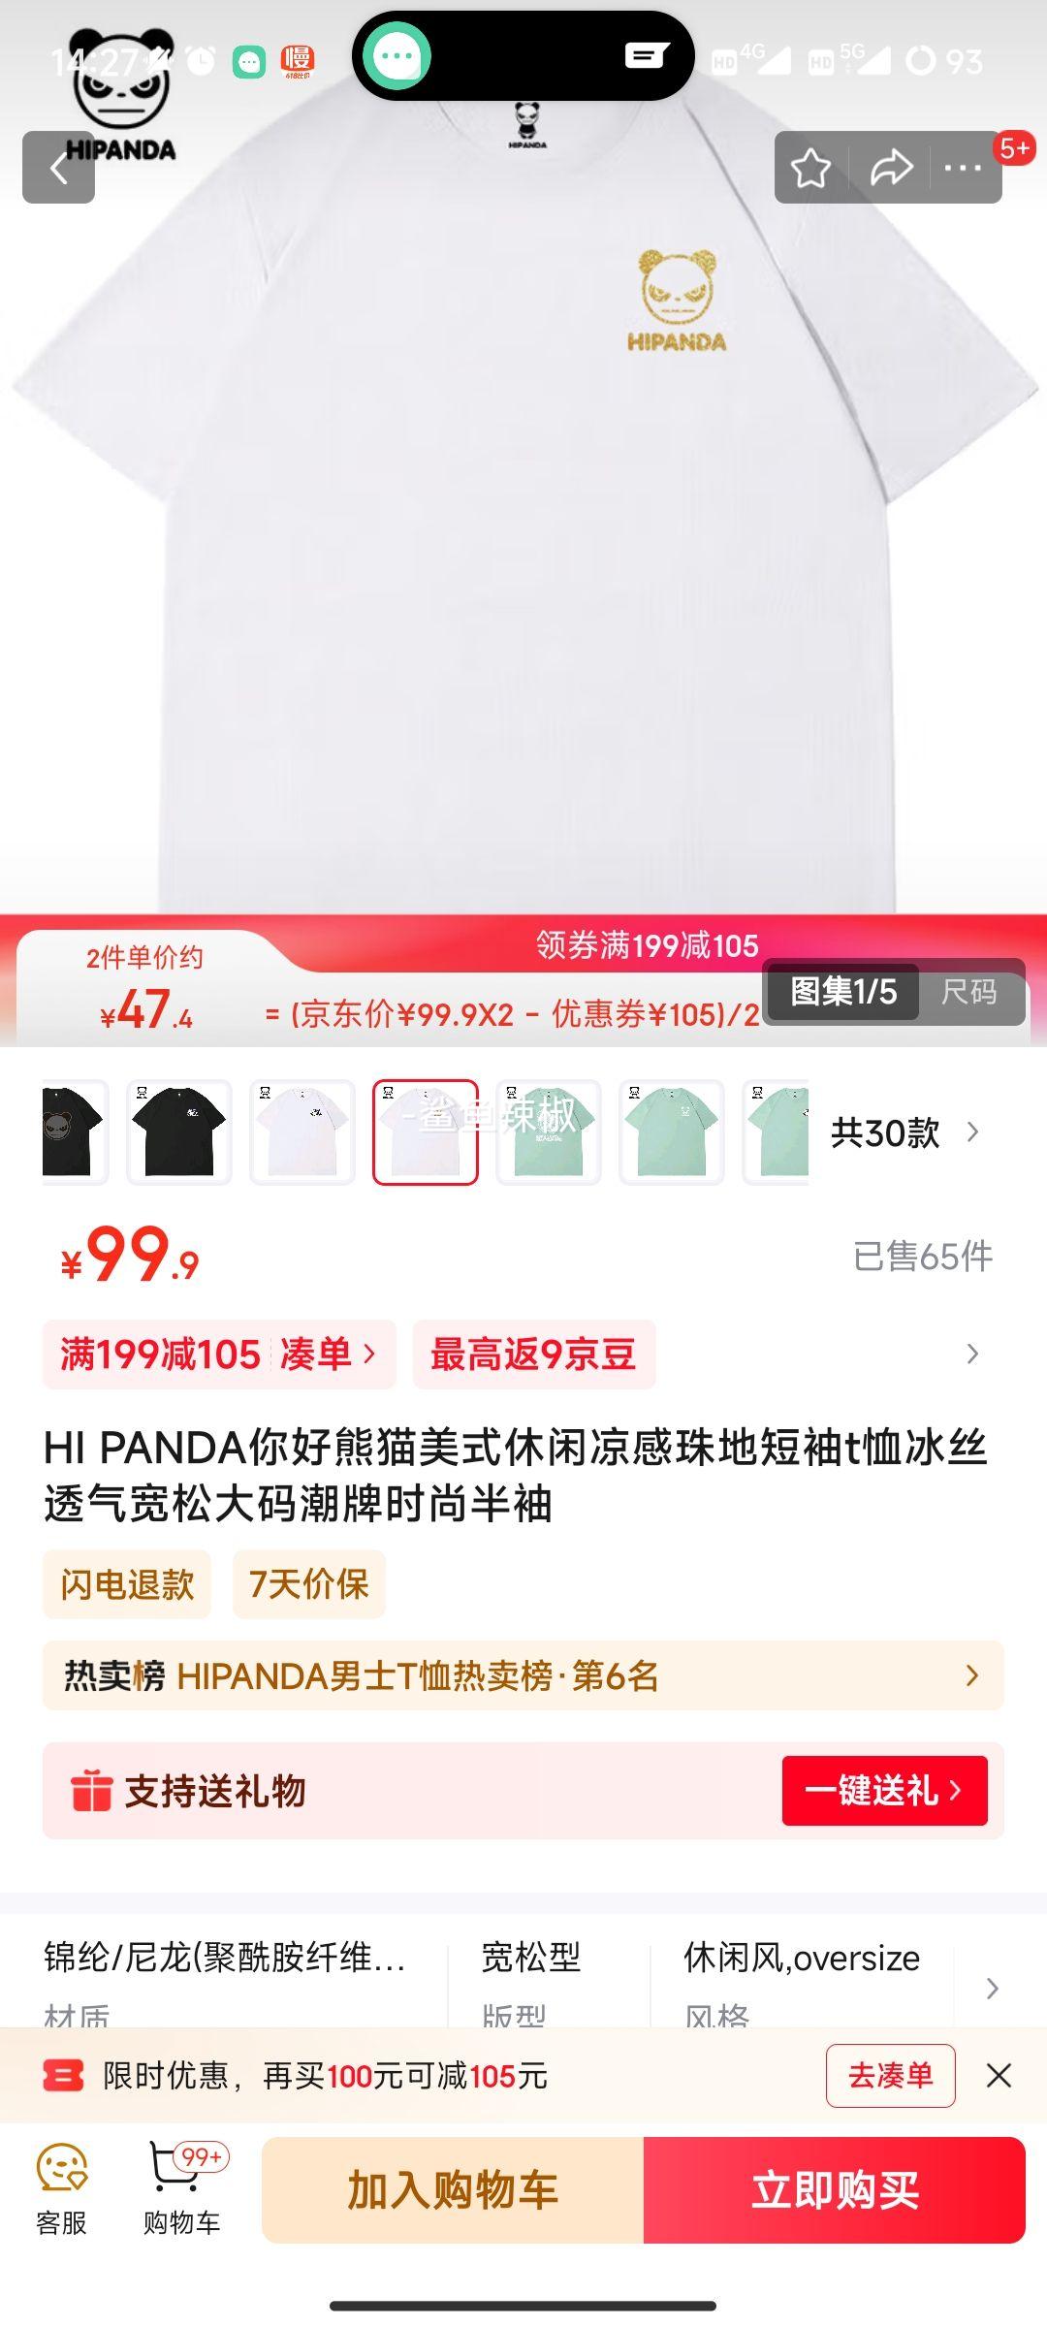Select the black t-shirt thumbnail
The height and width of the screenshot is (2327, 1047).
pos(179,1132)
